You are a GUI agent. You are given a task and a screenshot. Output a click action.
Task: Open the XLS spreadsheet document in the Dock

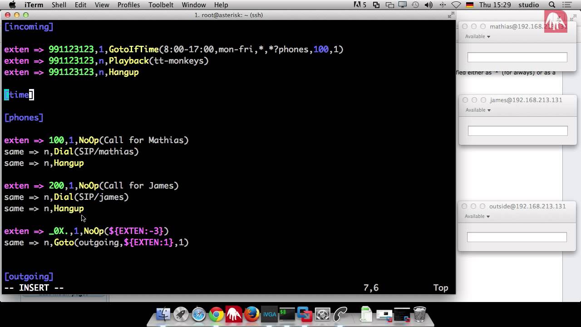(x=366, y=314)
